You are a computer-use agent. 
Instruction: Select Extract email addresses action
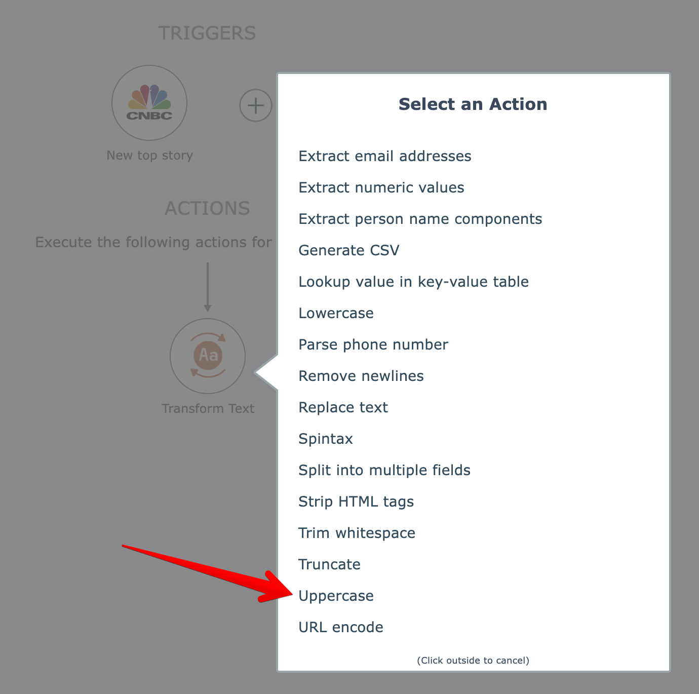point(384,156)
